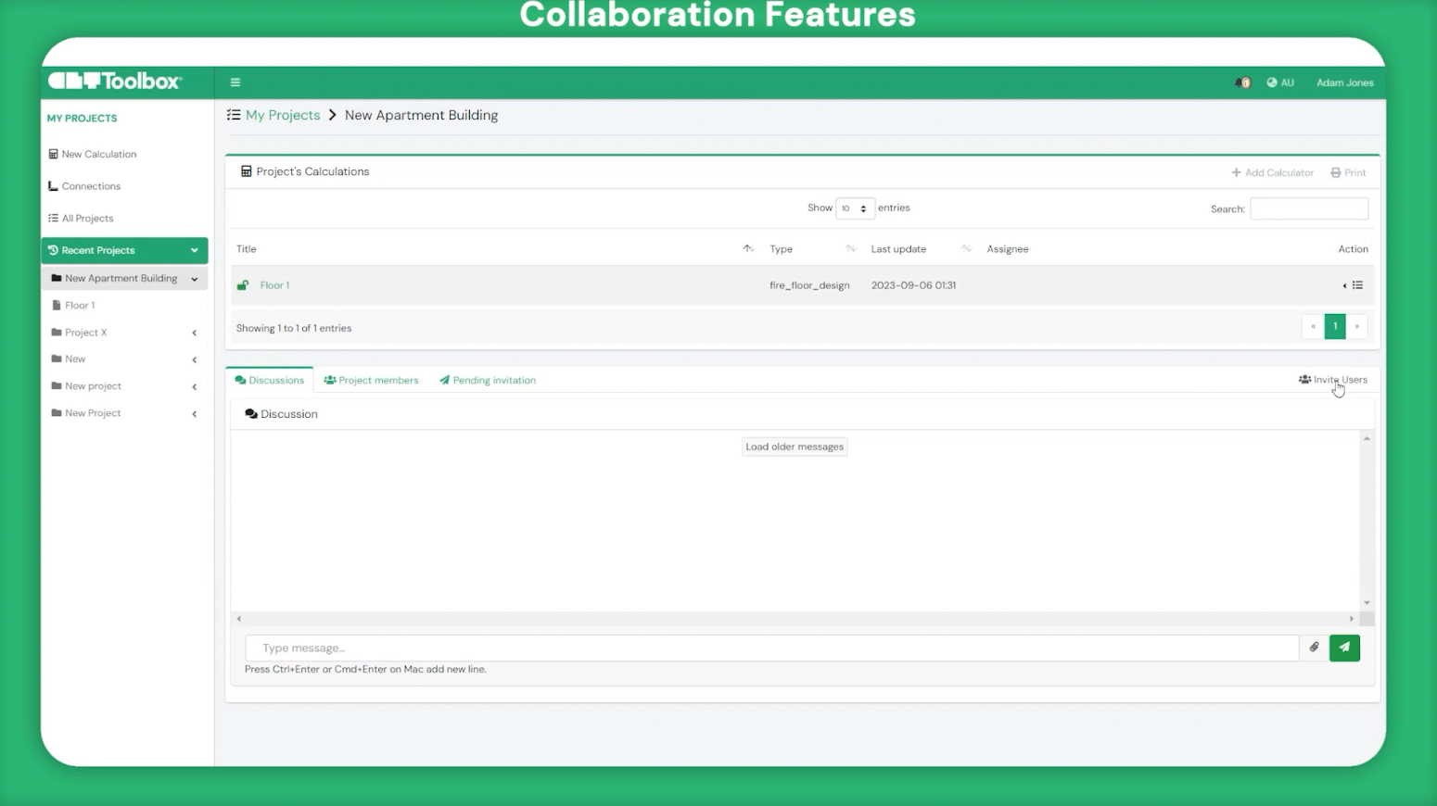The width and height of the screenshot is (1437, 806).
Task: Open the Pending invitation tab
Action: point(487,380)
